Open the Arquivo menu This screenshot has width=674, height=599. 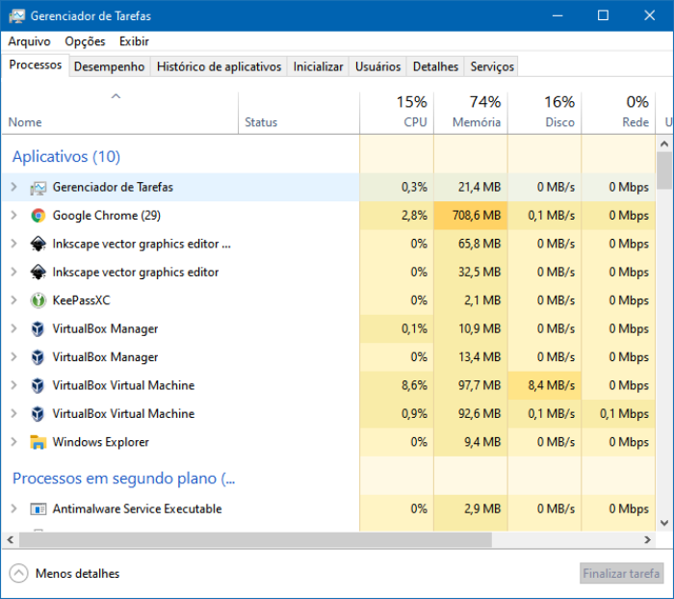29,41
